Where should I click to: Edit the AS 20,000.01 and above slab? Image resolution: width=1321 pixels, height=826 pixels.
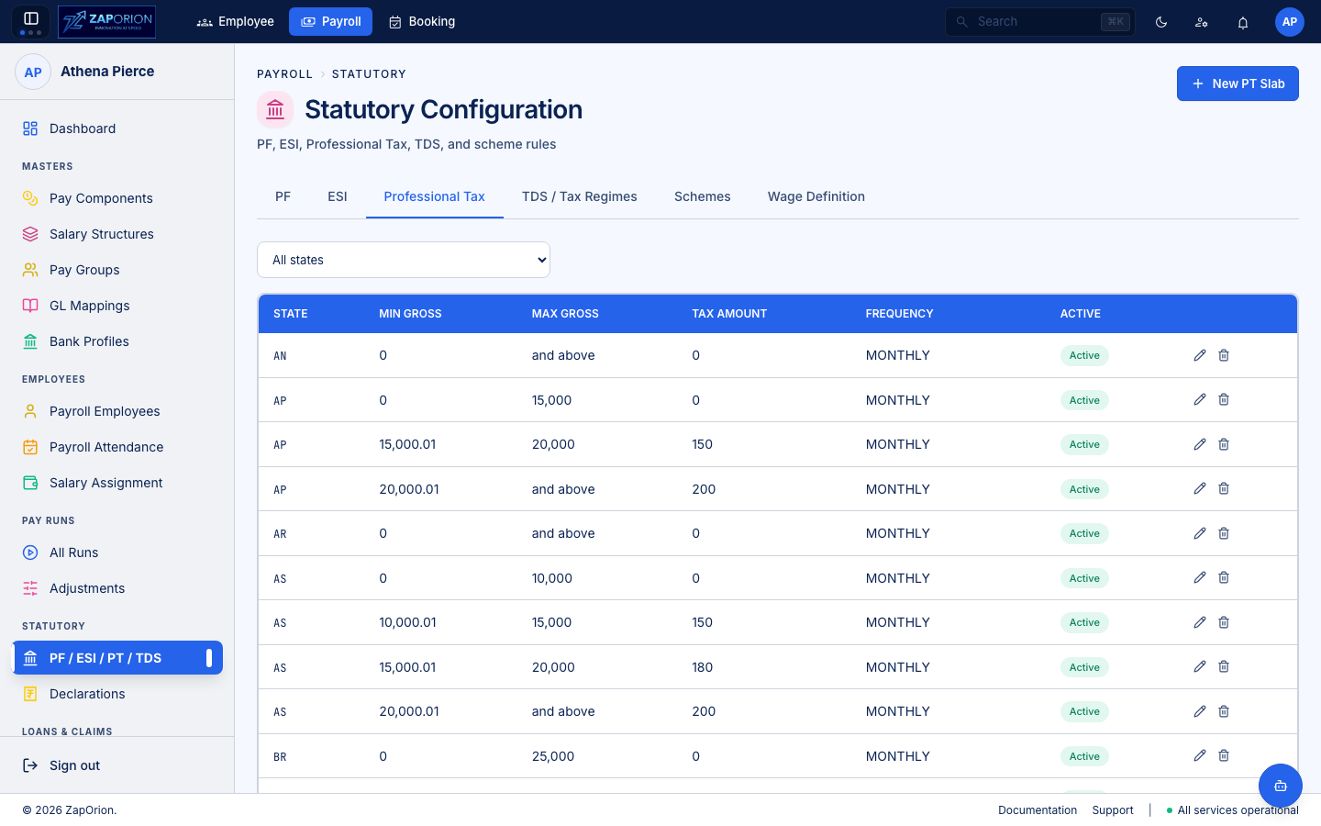1200,711
